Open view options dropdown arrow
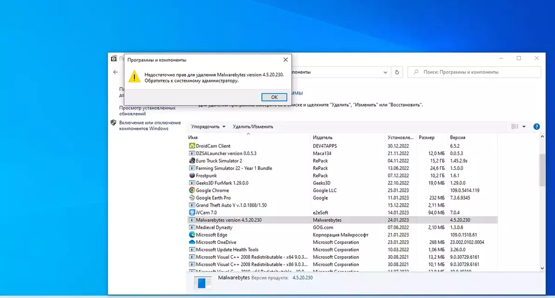This screenshot has width=555, height=298. [524, 127]
